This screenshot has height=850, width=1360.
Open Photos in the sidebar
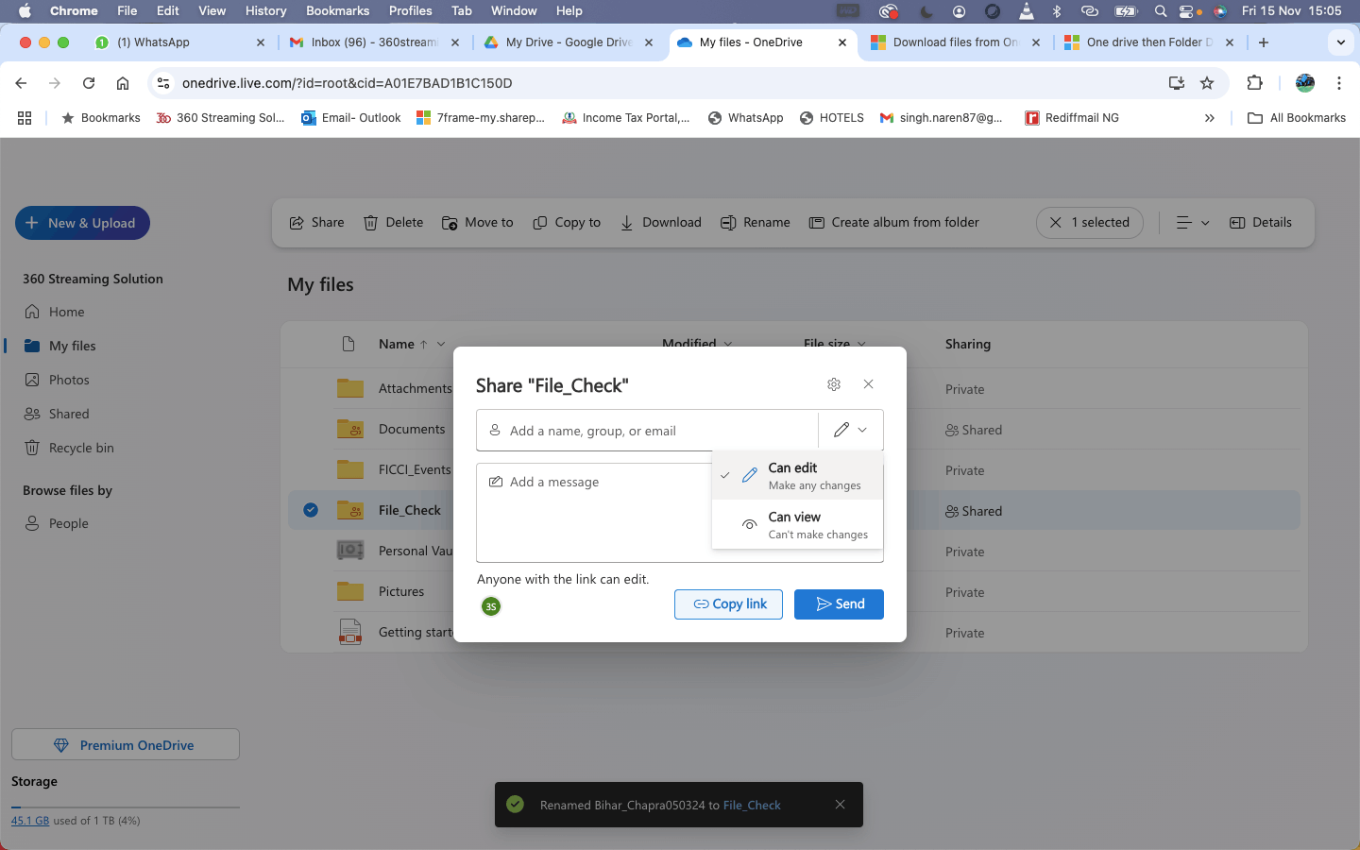69,380
